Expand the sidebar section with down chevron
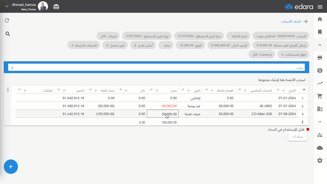Screen dimensions: 327x184 [x=320, y=122]
